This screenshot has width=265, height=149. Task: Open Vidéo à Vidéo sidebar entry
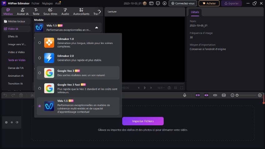[16, 52]
